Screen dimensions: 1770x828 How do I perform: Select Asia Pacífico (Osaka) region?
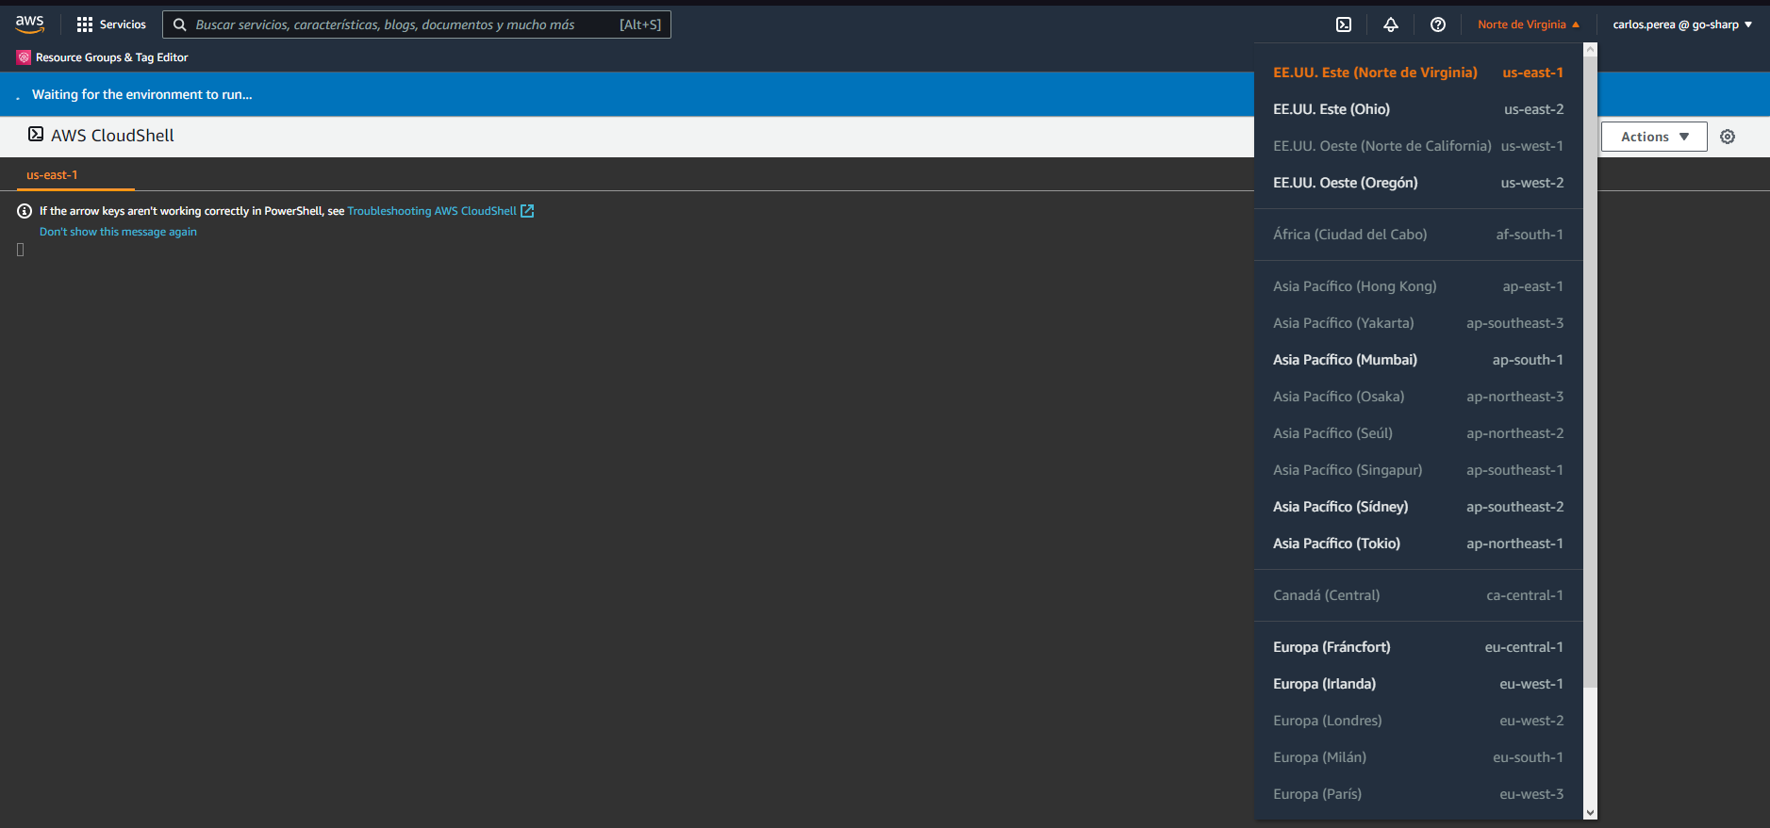click(1418, 397)
